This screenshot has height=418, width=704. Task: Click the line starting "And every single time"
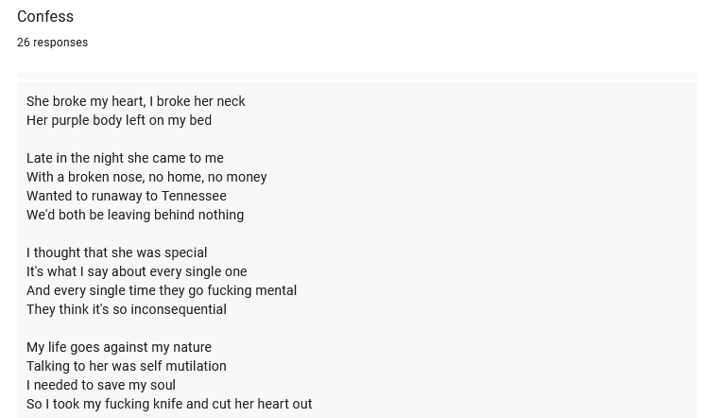(162, 290)
